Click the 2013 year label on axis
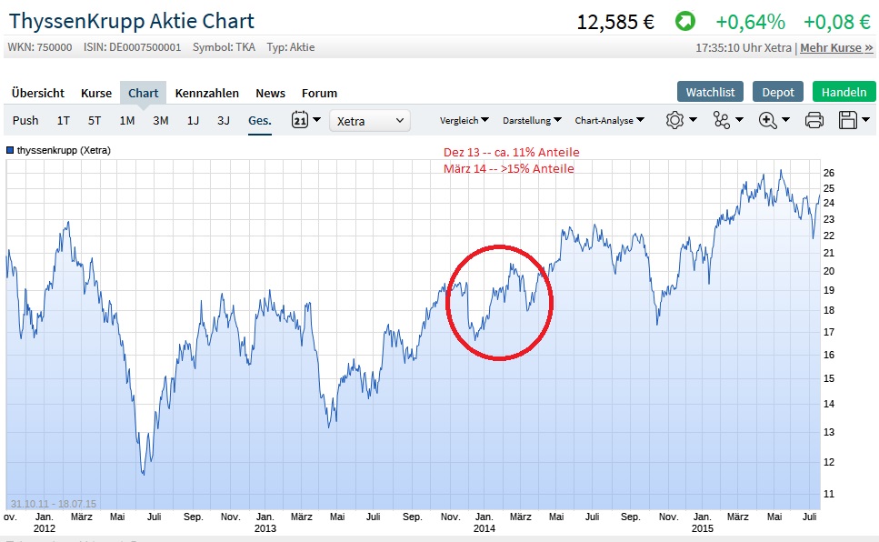The image size is (879, 542). pyautogui.click(x=265, y=528)
